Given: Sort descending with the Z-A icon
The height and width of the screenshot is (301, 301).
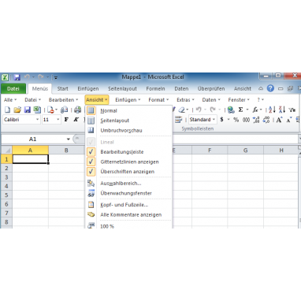Looking at the screenshot, I should (x=282, y=110).
